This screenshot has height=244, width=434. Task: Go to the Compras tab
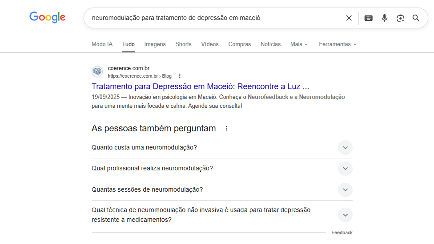coord(239,44)
